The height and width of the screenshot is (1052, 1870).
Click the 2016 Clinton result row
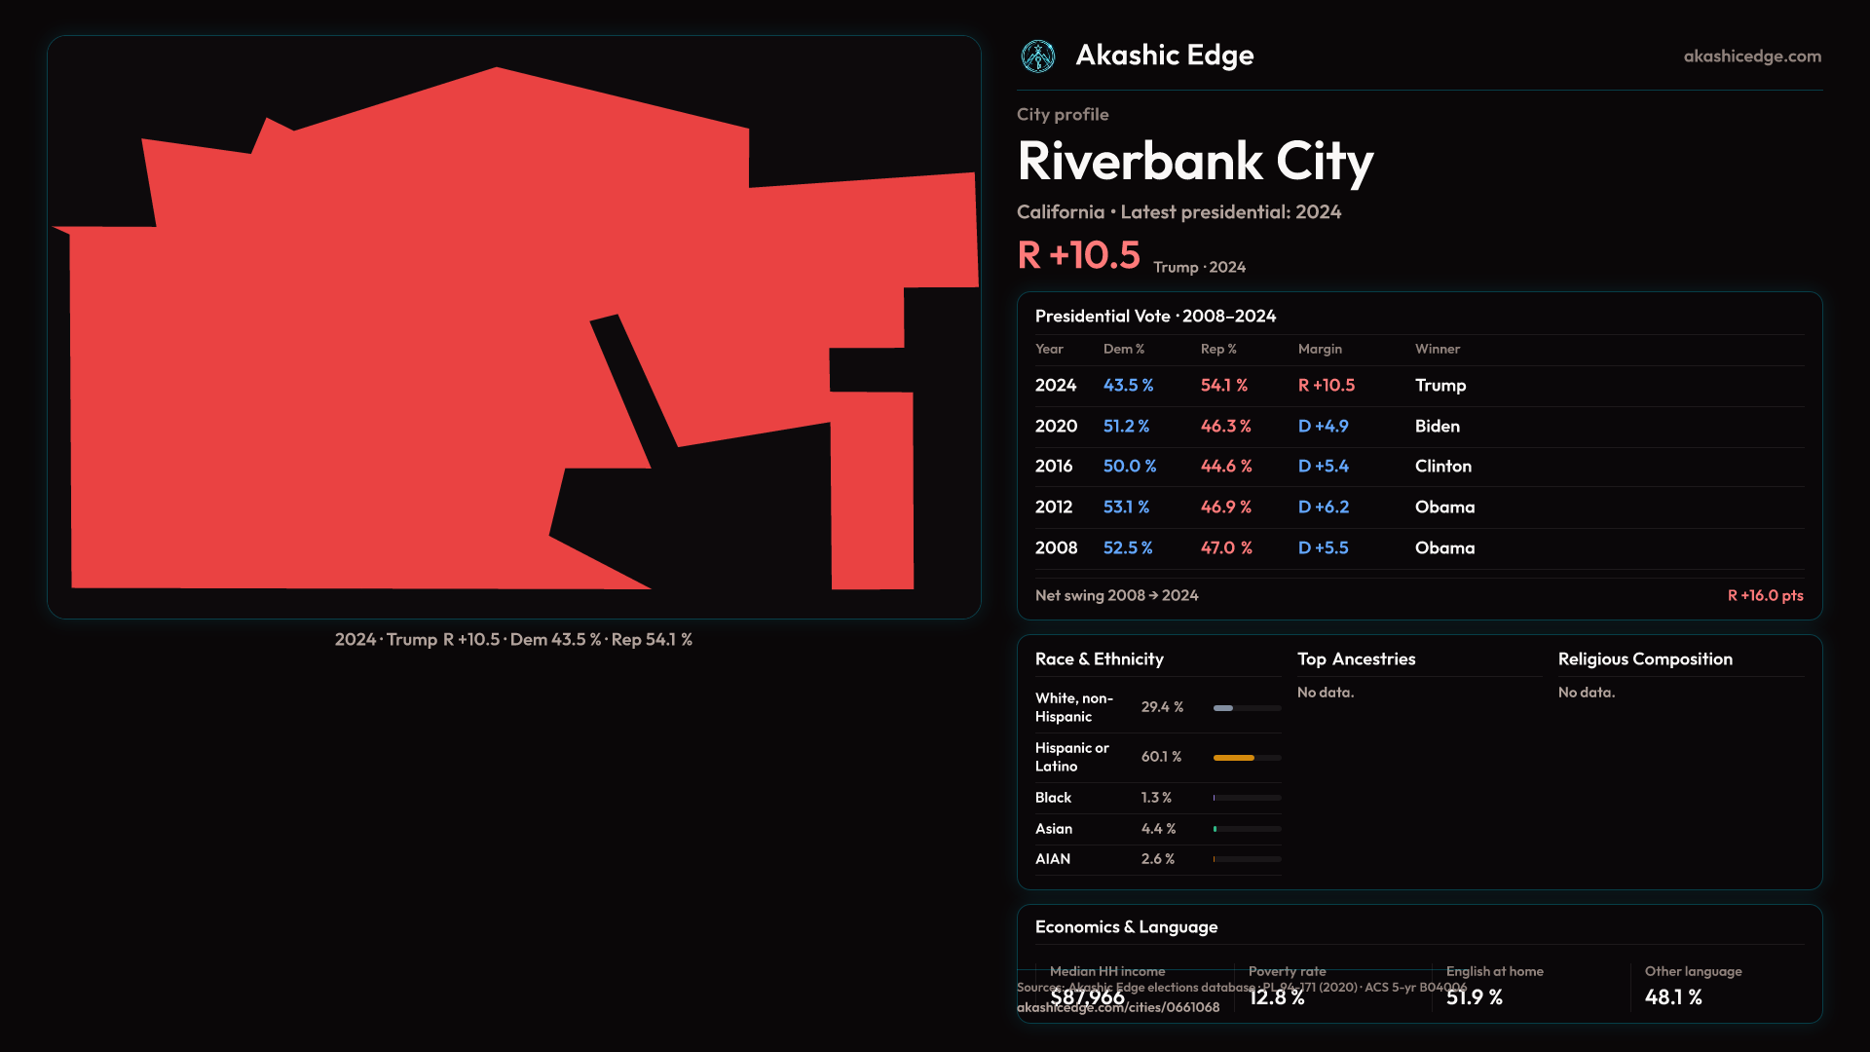1418,467
